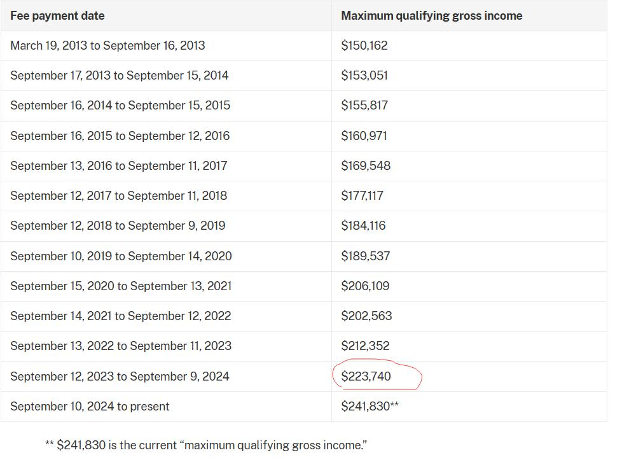This screenshot has width=622, height=469.
Task: Select the September 15, 2020 date range
Action: [x=121, y=286]
